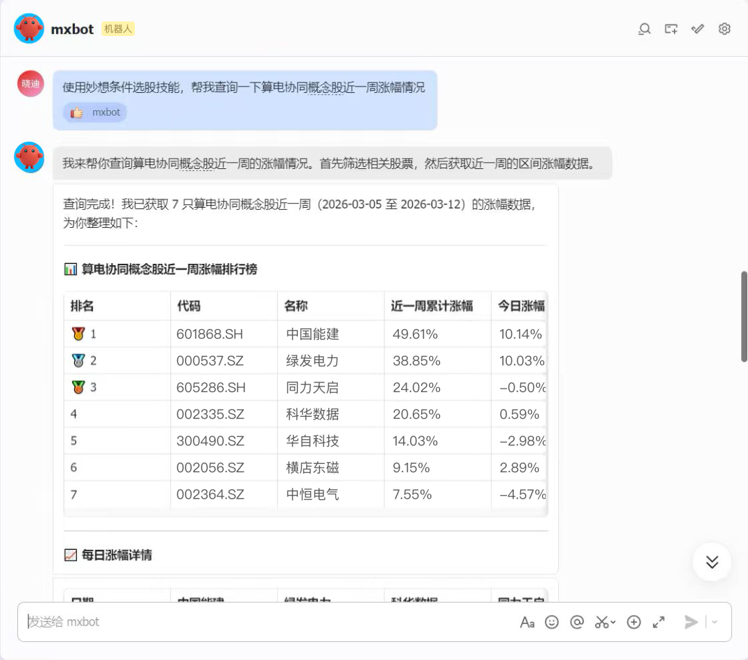Image resolution: width=748 pixels, height=660 pixels.
Task: Open send options dropdown arrow
Action: click(x=715, y=622)
